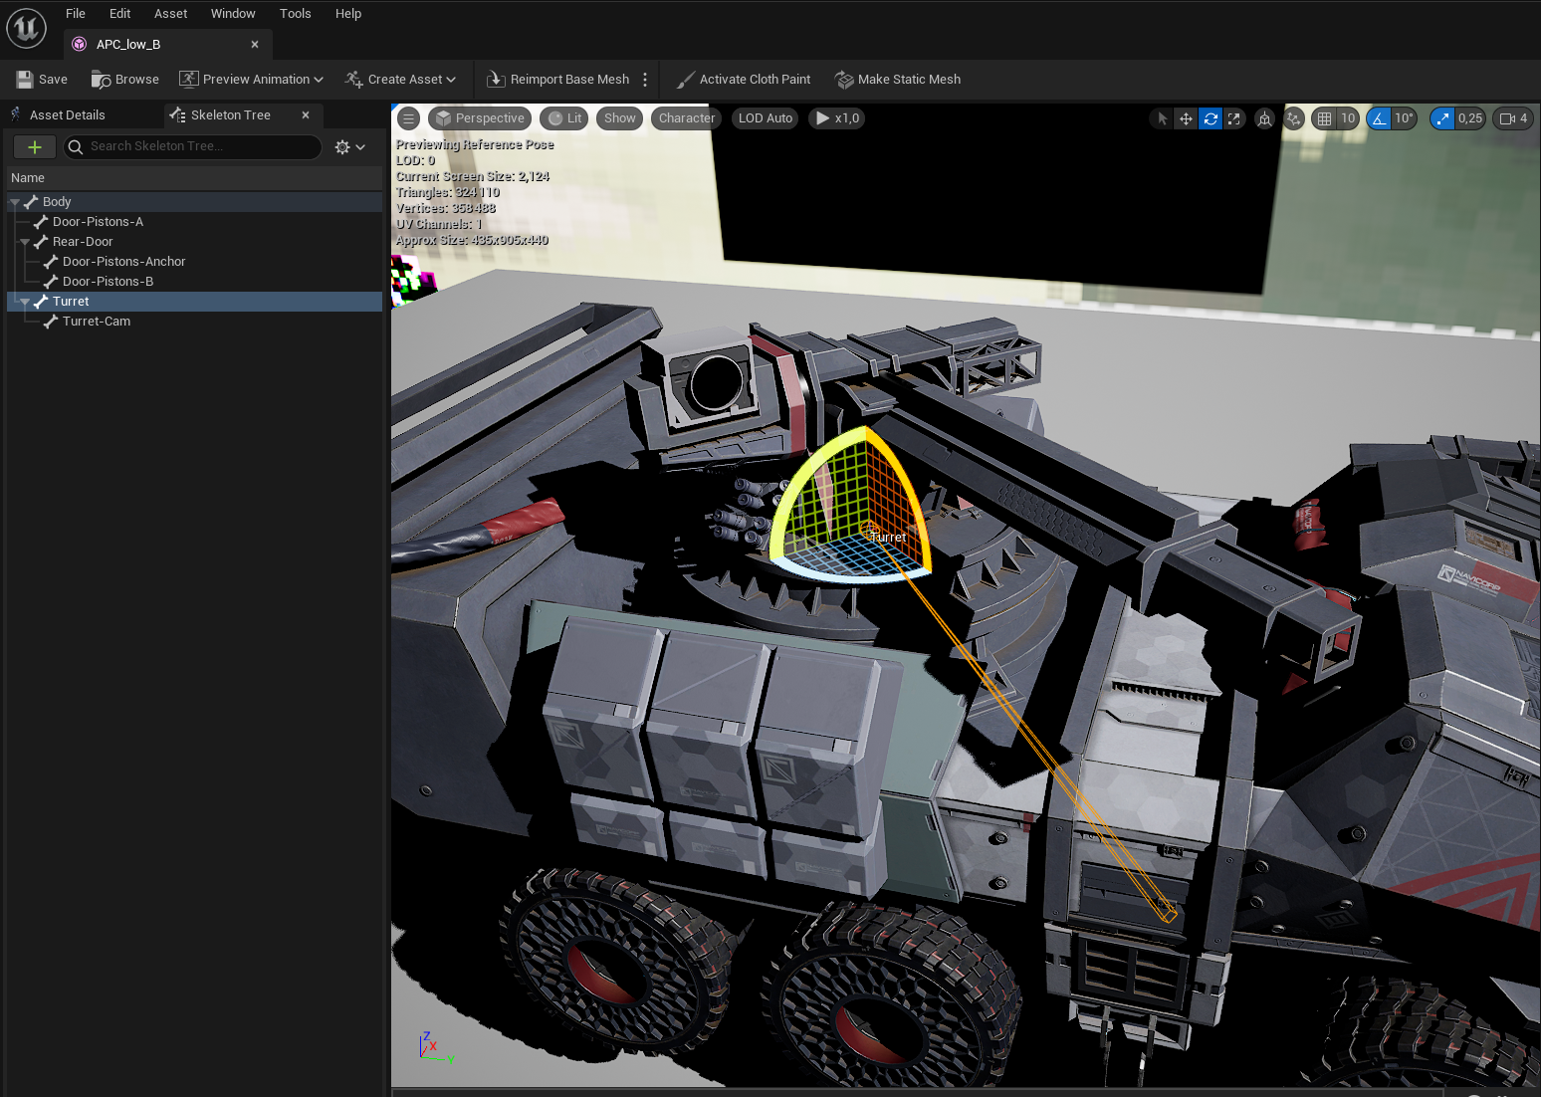Viewport: 1541px width, 1097px height.
Task: Toggle rotation angle snapping
Action: point(1379,118)
